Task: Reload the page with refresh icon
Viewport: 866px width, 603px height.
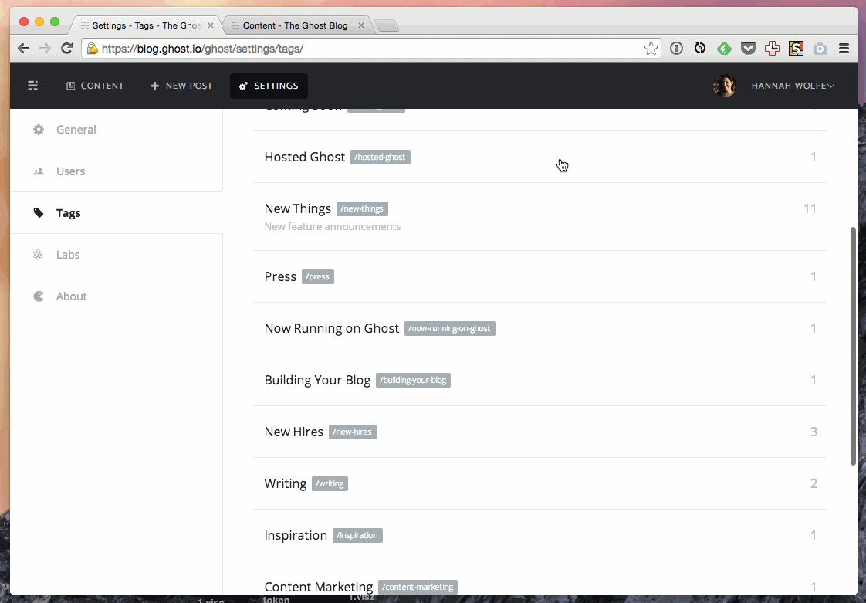Action: coord(67,49)
